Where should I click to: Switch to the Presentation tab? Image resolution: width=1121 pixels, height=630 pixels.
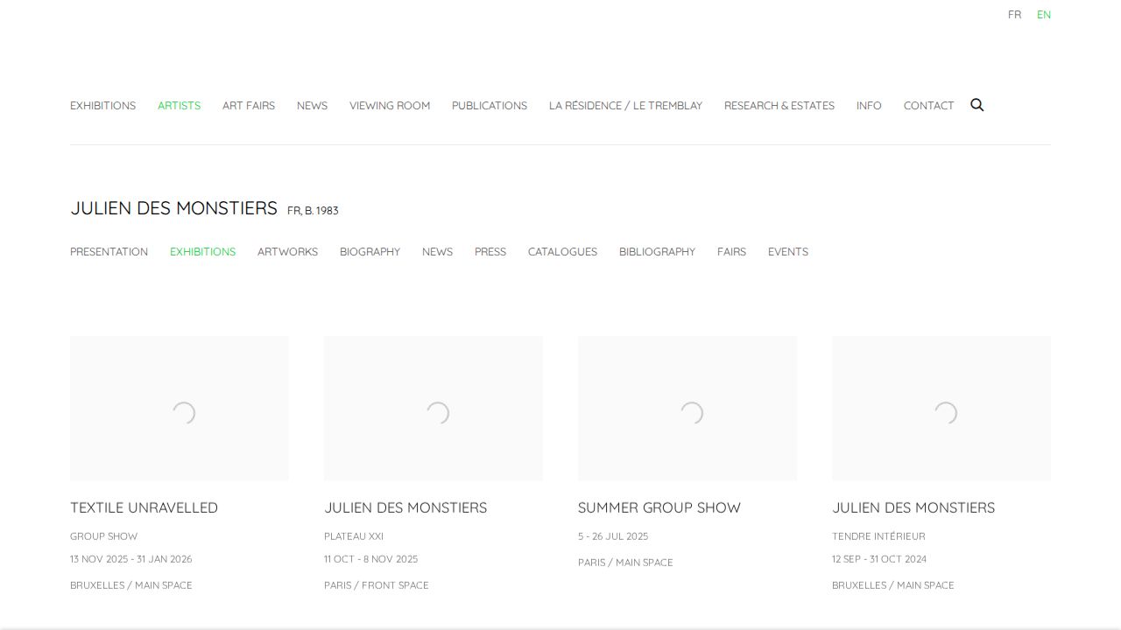109,252
